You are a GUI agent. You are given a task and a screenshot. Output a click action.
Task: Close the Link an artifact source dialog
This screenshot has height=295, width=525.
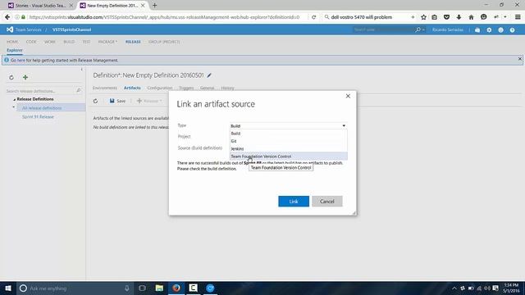[348, 96]
